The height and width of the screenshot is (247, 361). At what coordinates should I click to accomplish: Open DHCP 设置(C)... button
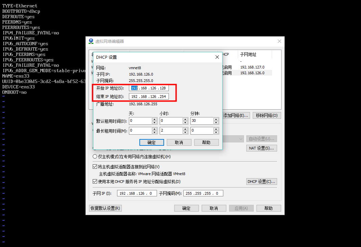262,182
